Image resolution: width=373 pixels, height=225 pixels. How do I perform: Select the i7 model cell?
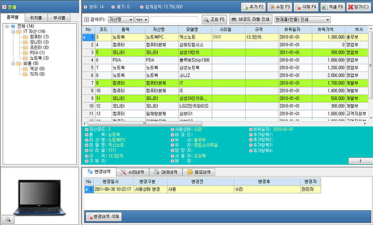[195, 83]
